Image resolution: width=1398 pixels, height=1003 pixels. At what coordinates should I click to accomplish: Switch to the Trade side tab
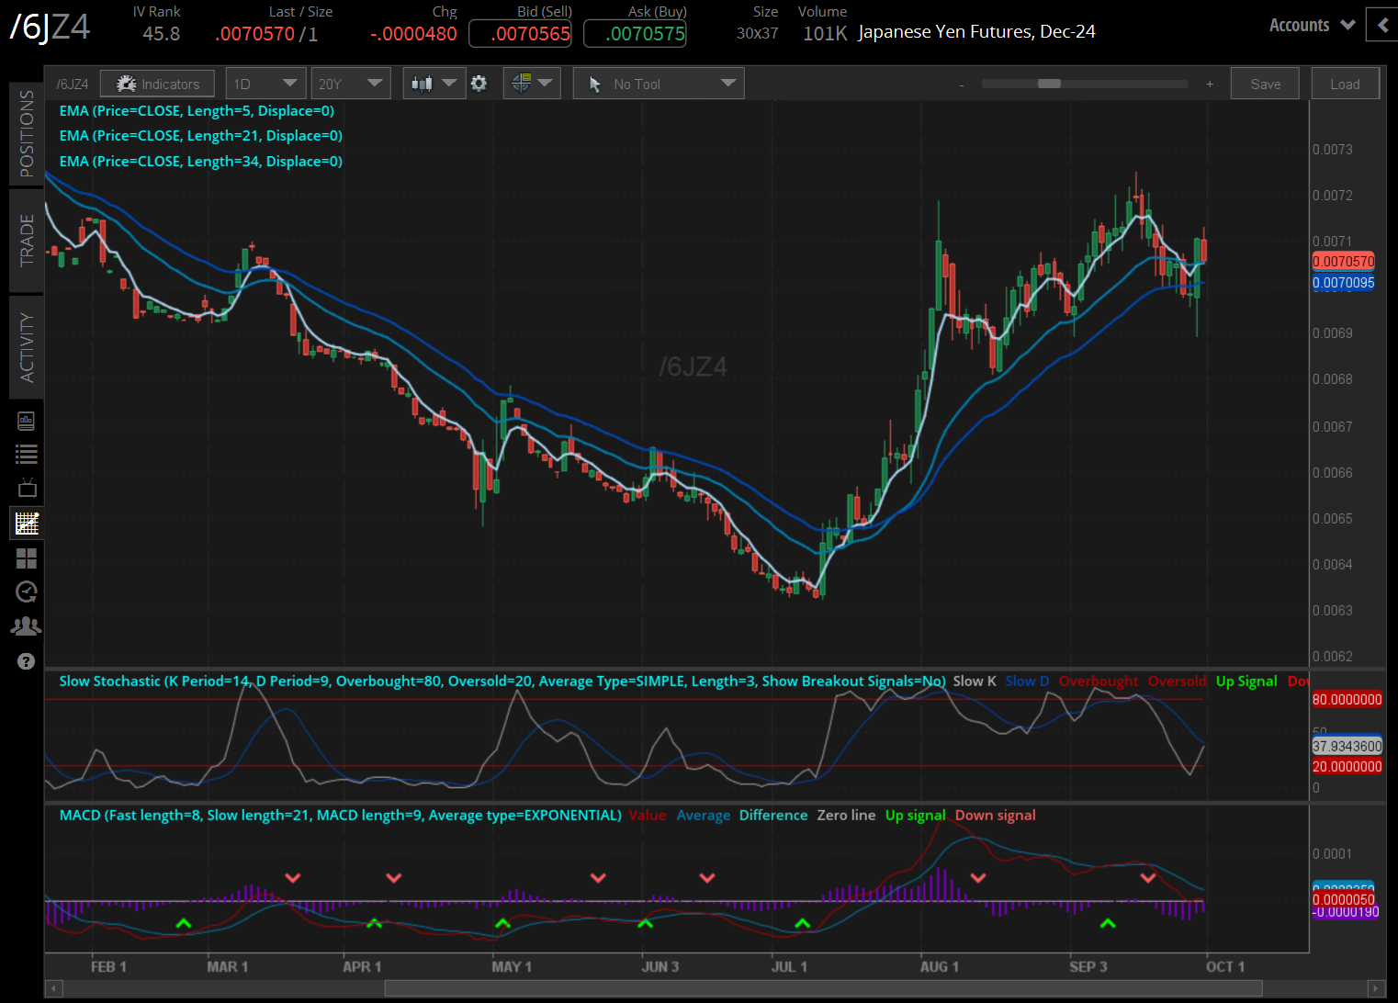coord(27,241)
